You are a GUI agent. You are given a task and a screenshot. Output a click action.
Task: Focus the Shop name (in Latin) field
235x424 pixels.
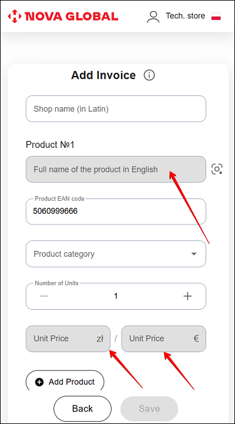click(116, 109)
